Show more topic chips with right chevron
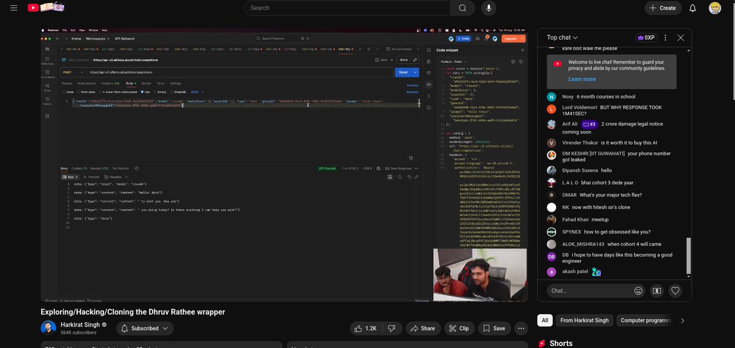Image resolution: width=735 pixels, height=348 pixels. pos(682,320)
